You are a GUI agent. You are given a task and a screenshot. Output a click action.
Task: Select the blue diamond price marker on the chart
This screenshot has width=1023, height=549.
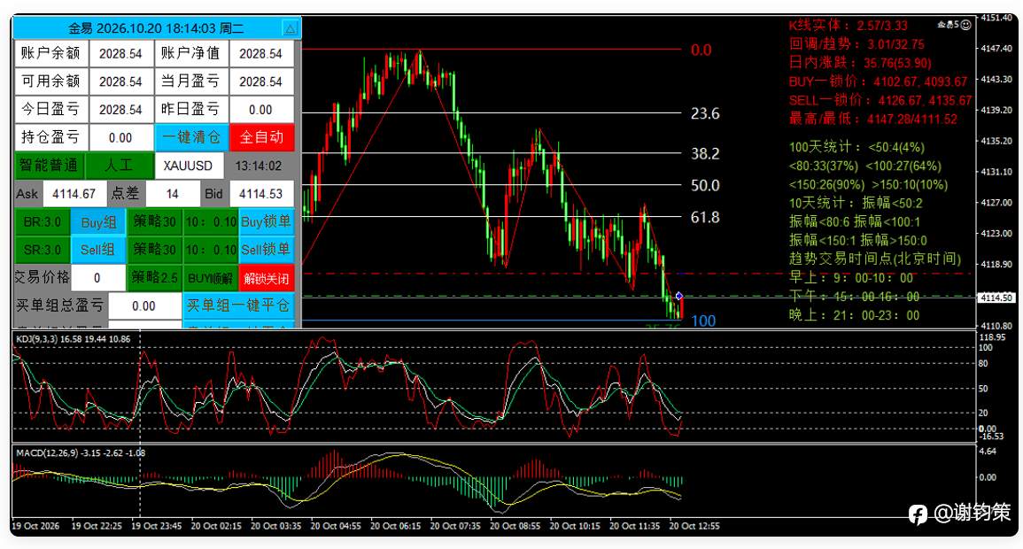coord(679,296)
